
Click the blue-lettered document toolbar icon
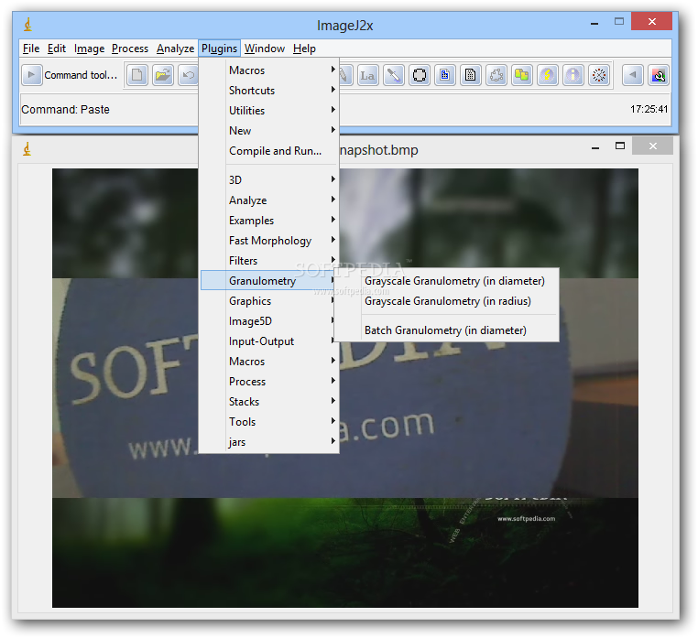pyautogui.click(x=444, y=75)
